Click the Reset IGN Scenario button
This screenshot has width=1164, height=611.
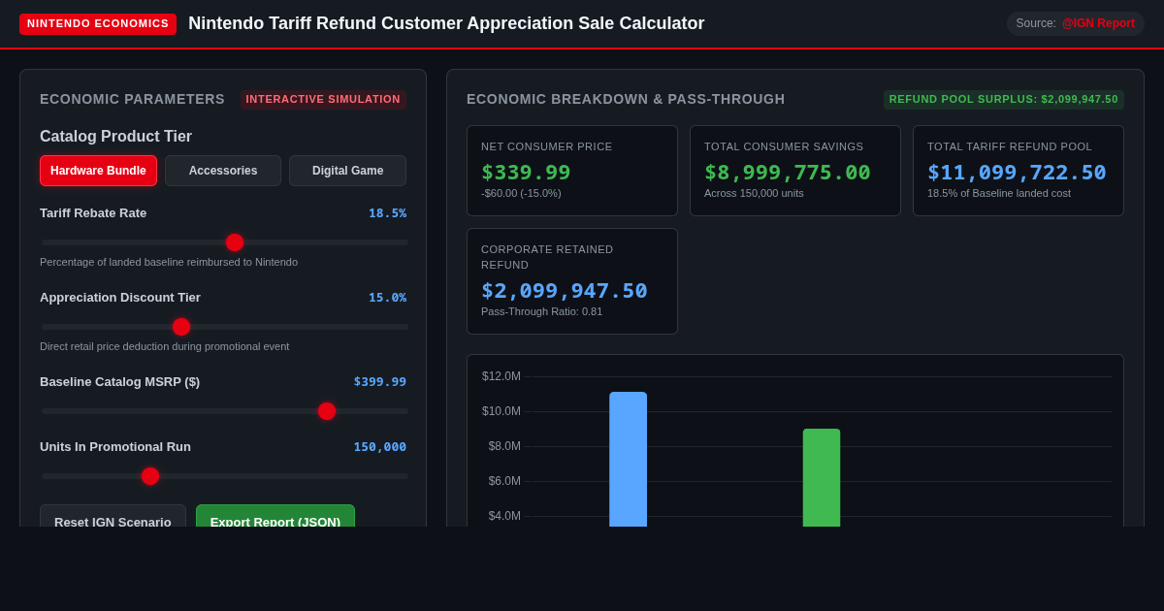[x=113, y=516]
